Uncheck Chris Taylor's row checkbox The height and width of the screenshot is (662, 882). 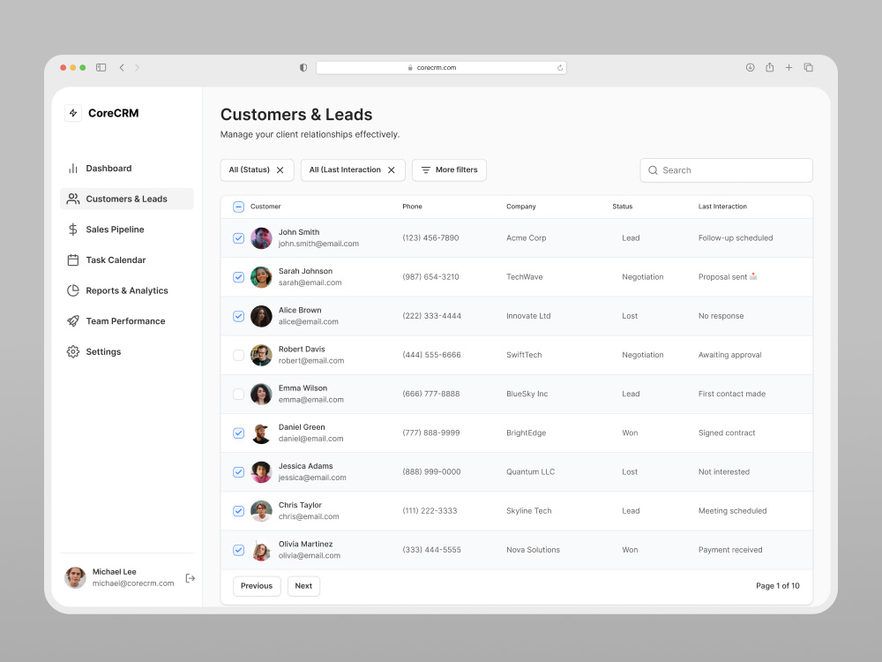point(238,511)
